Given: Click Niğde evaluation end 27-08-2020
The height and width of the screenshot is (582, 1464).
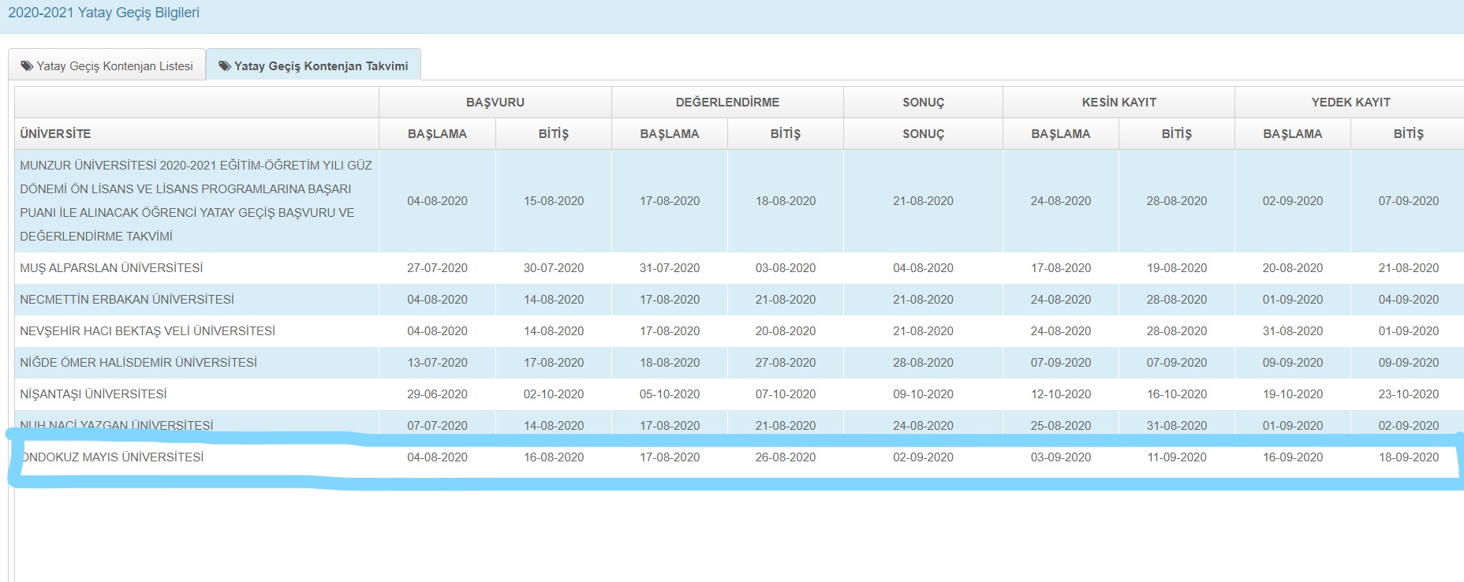Looking at the screenshot, I should coord(786,363).
